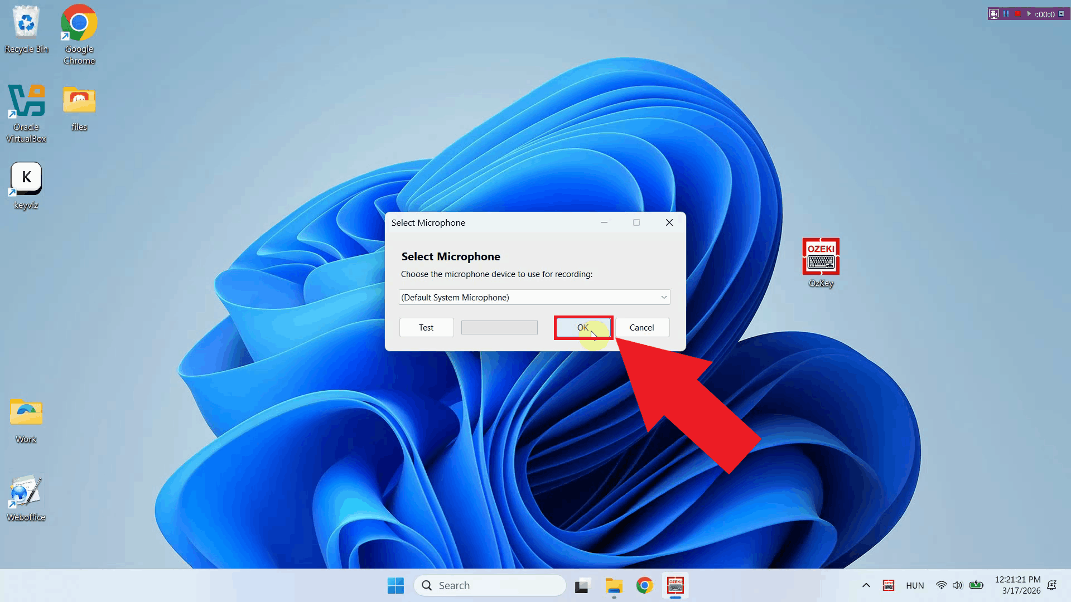This screenshot has width=1071, height=602.
Task: Expand hidden icons in the system tray
Action: point(866,585)
